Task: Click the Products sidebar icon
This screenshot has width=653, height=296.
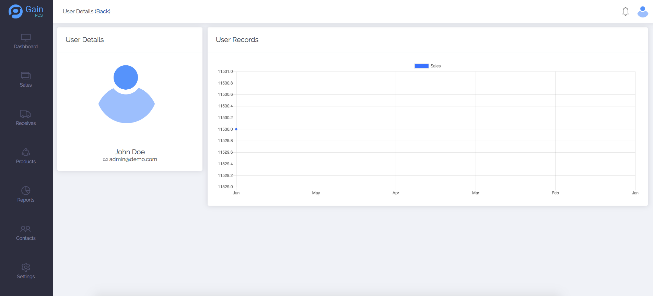Action: pos(26,152)
